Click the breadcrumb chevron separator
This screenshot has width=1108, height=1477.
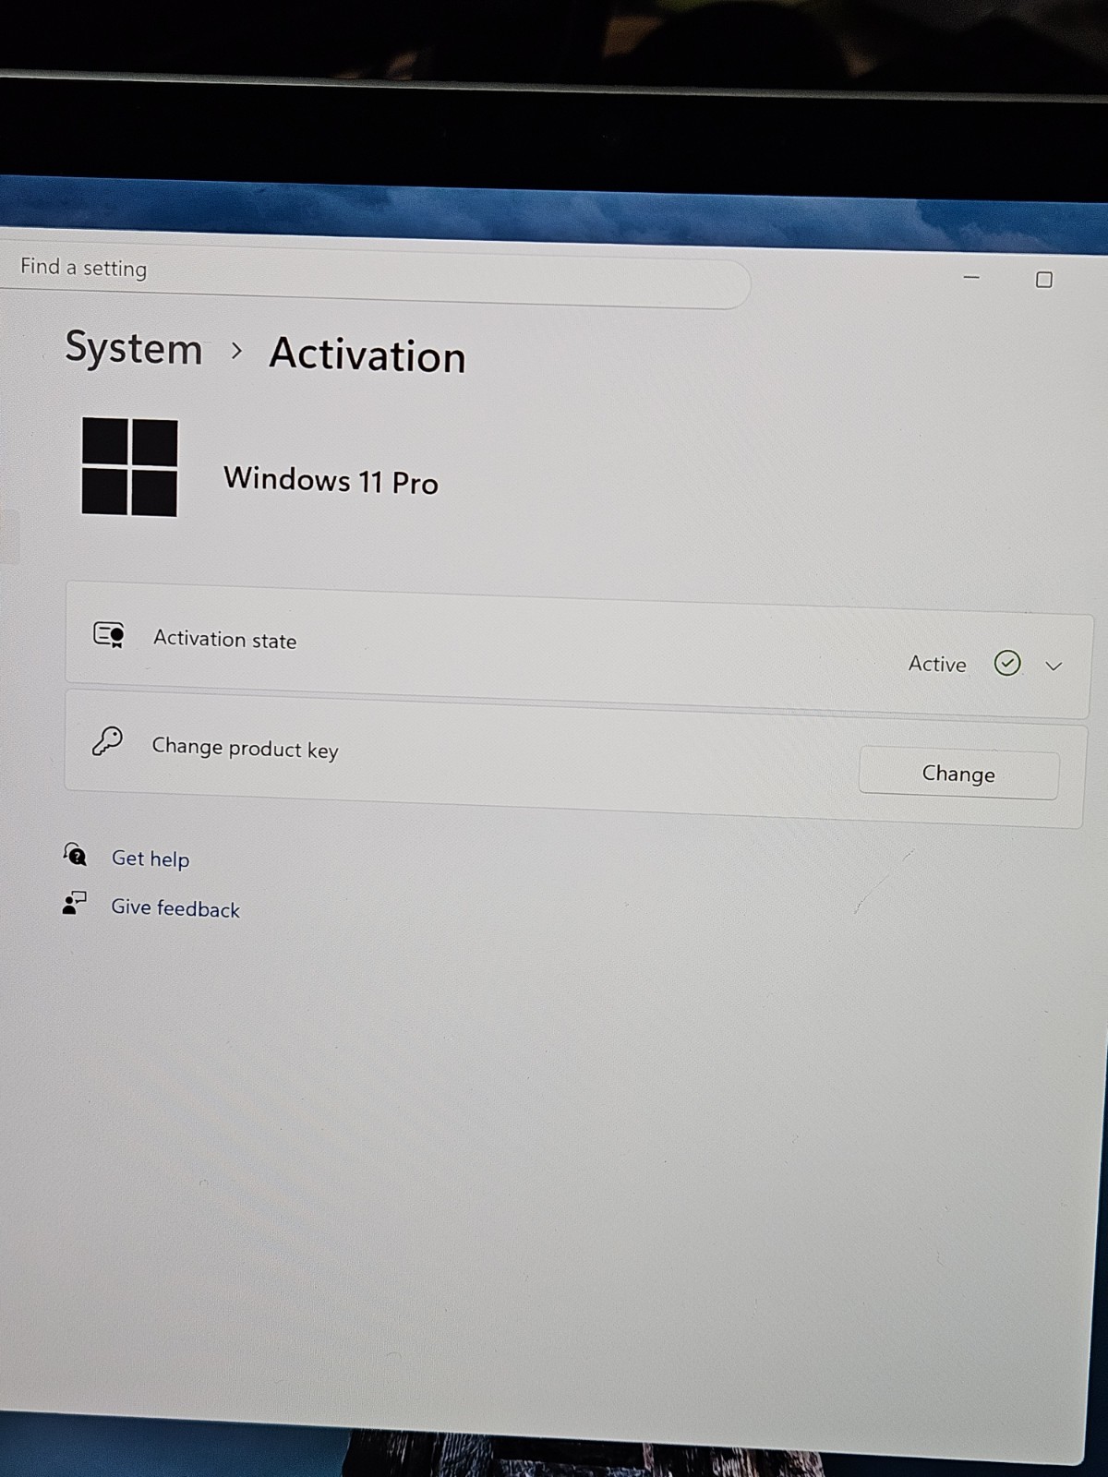click(237, 351)
